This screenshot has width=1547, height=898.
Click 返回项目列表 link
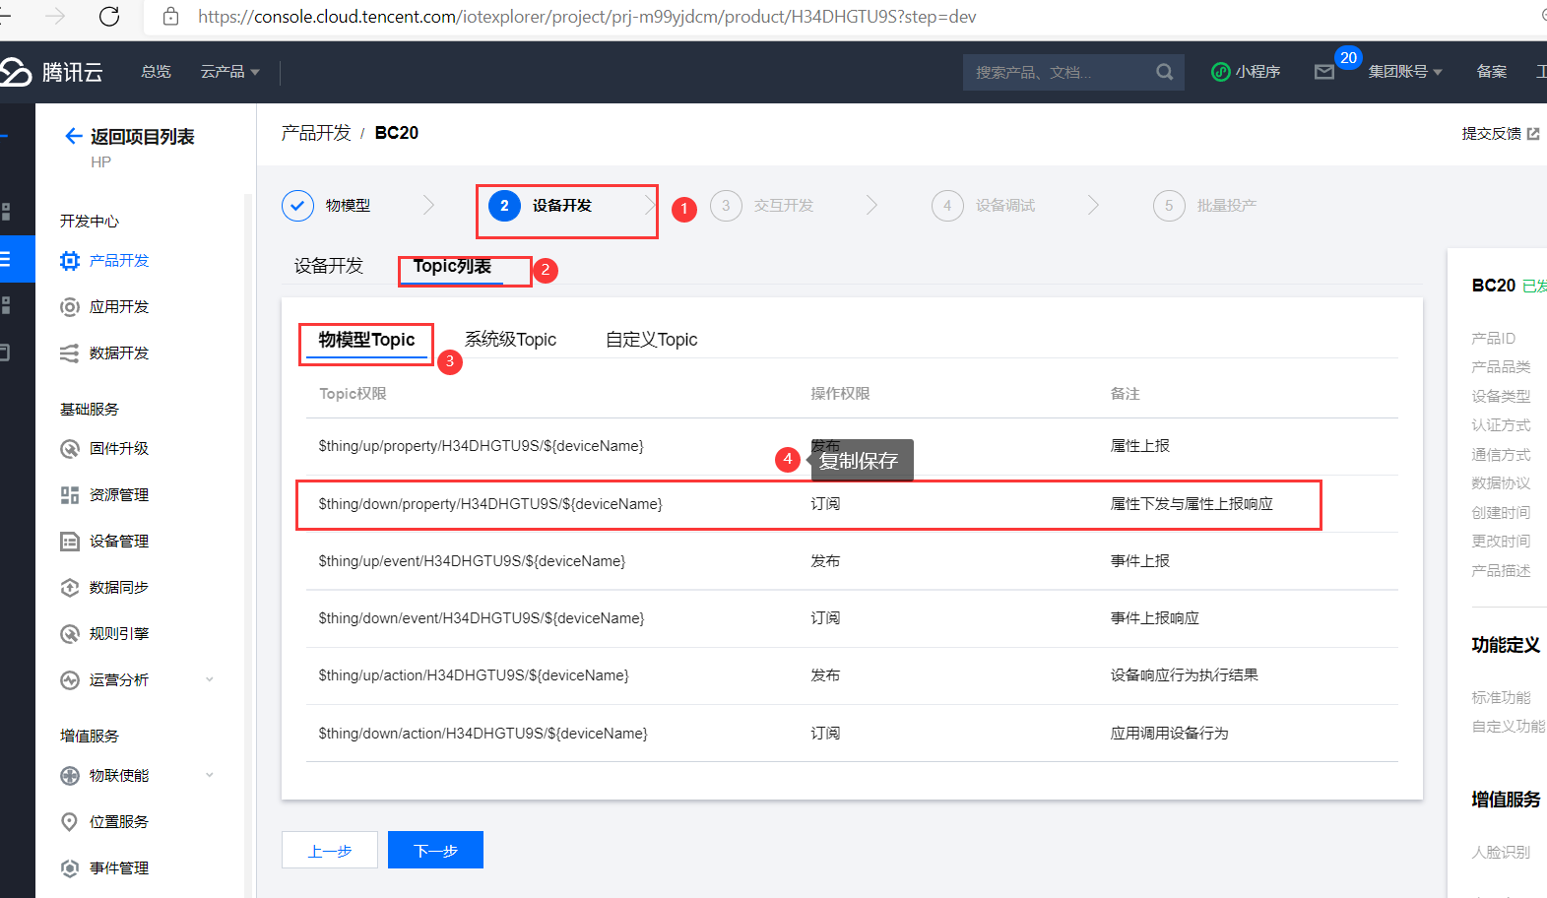(x=143, y=137)
